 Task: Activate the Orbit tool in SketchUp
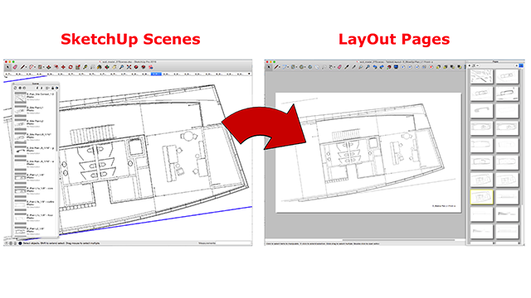(x=107, y=67)
